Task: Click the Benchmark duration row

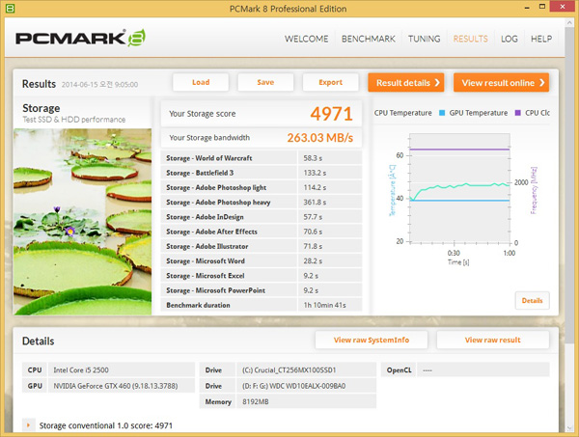Action: click(262, 305)
